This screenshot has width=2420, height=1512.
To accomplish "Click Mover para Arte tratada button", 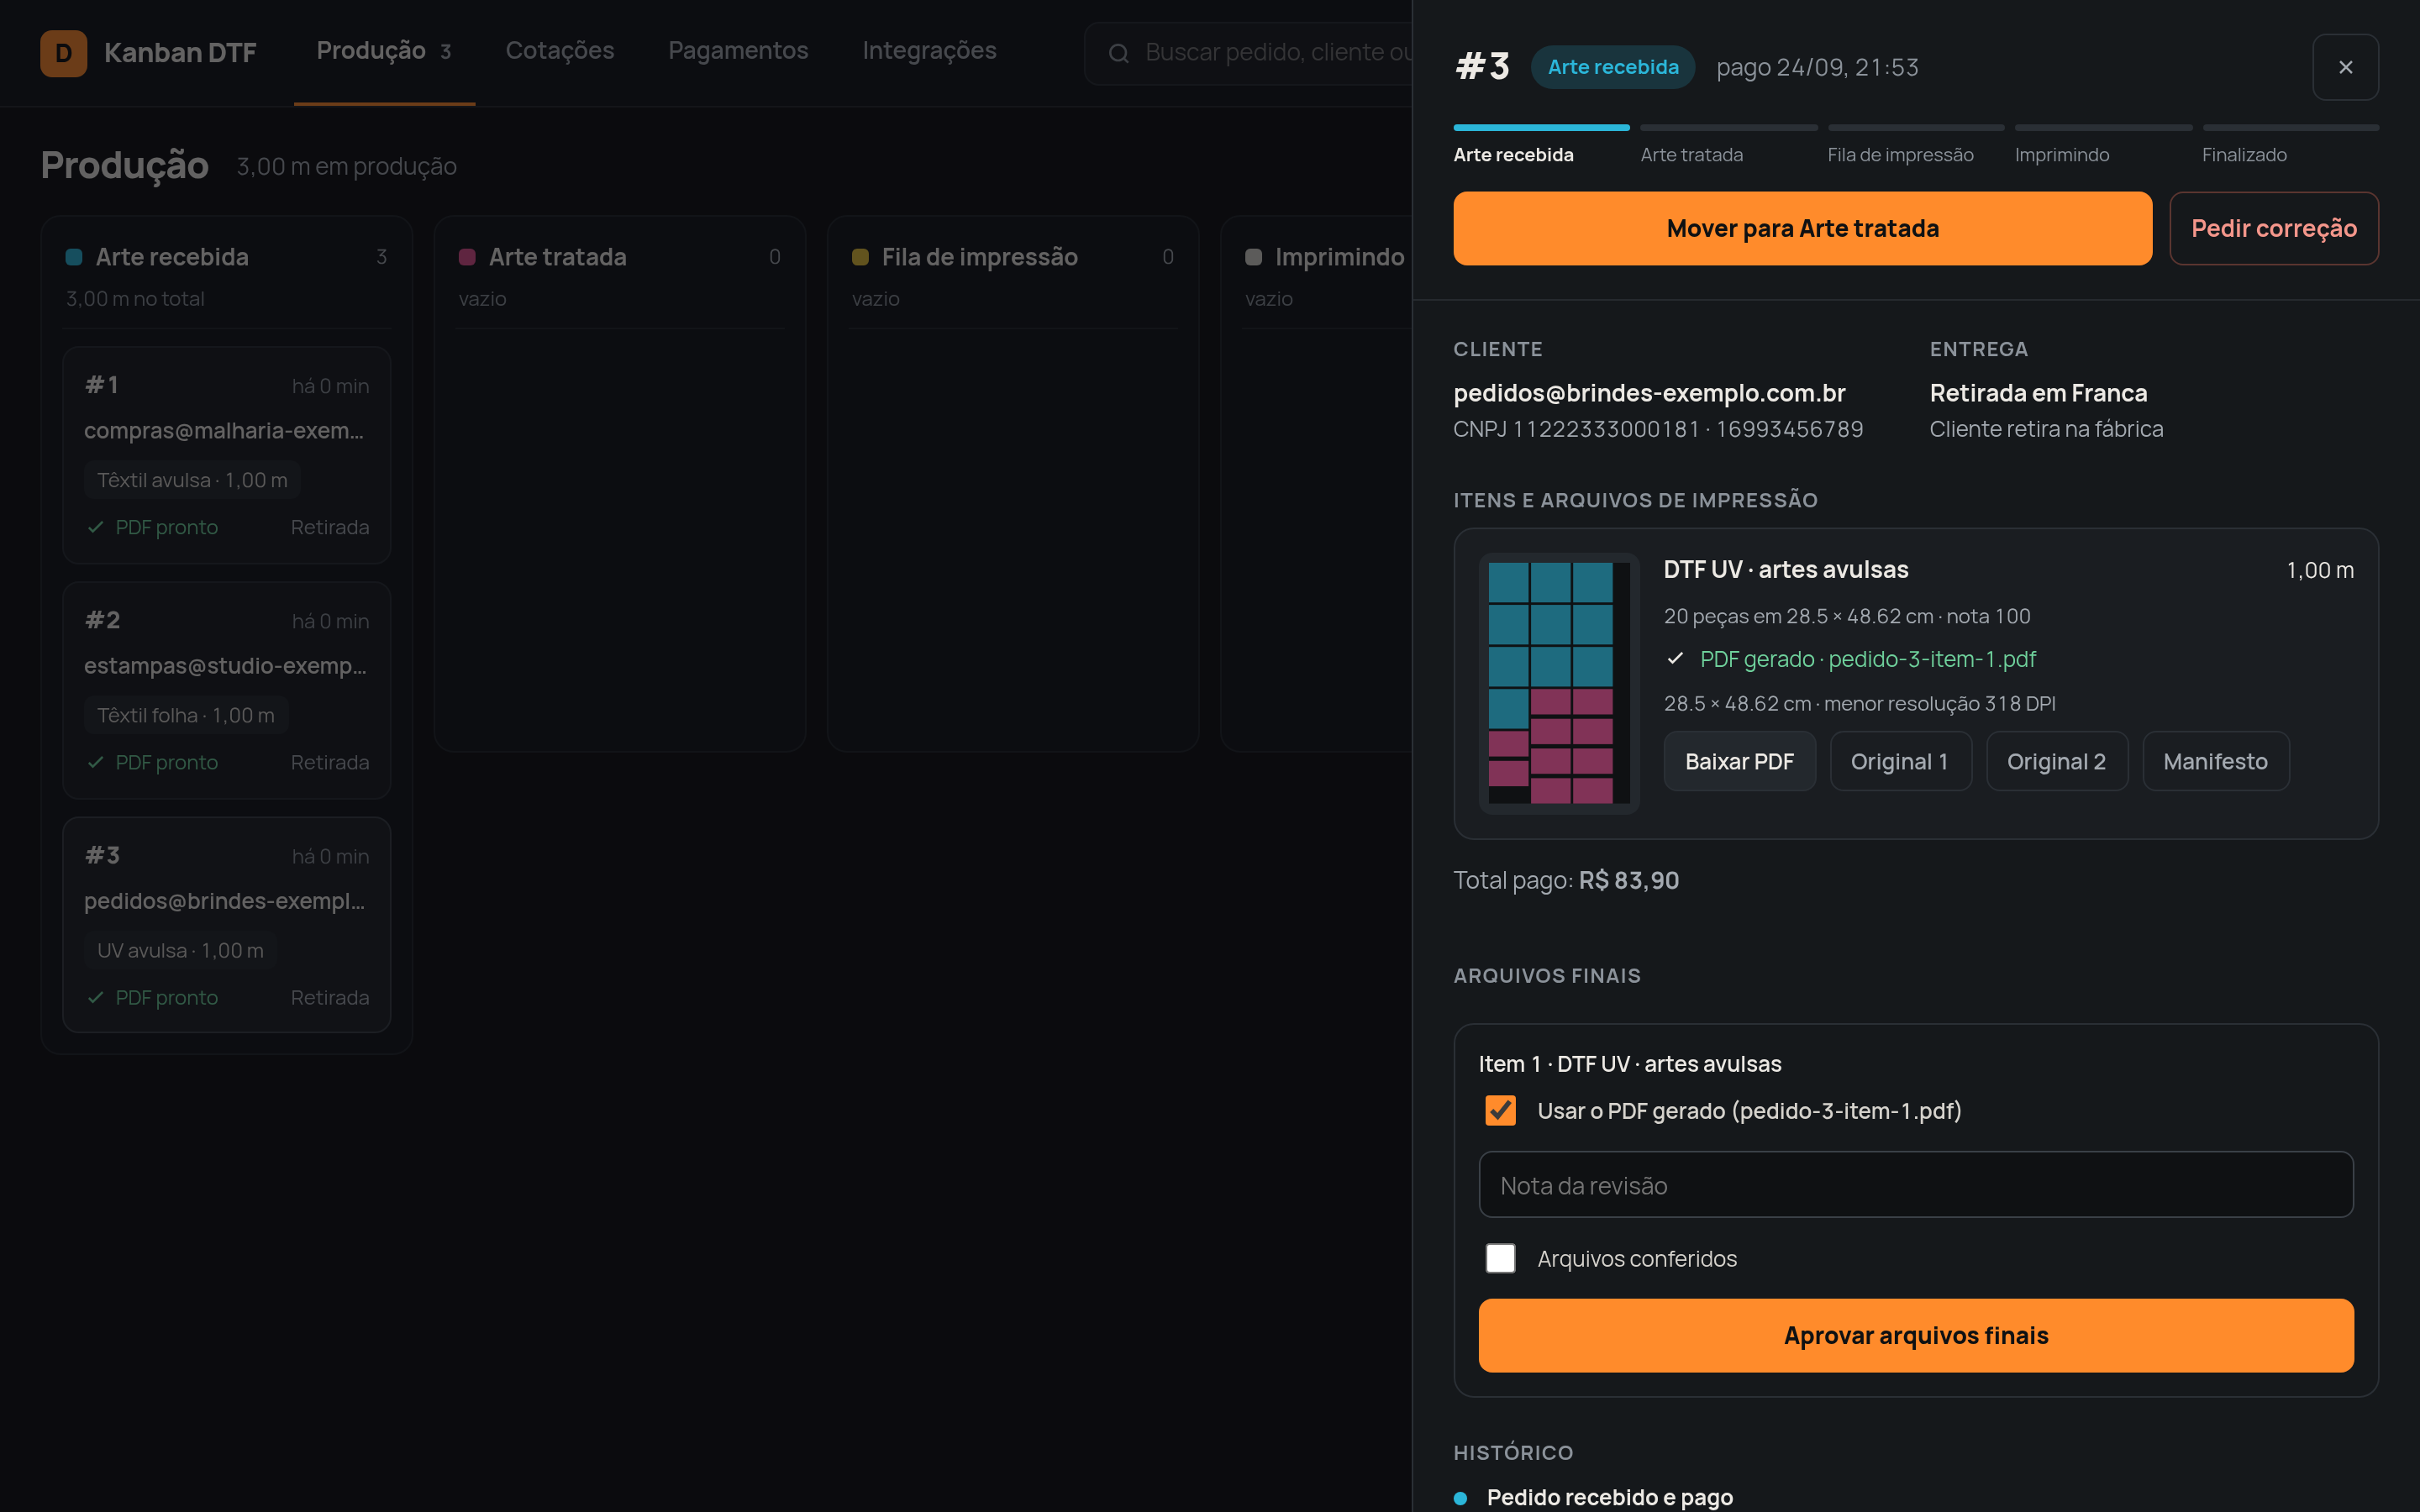I will (x=1802, y=228).
